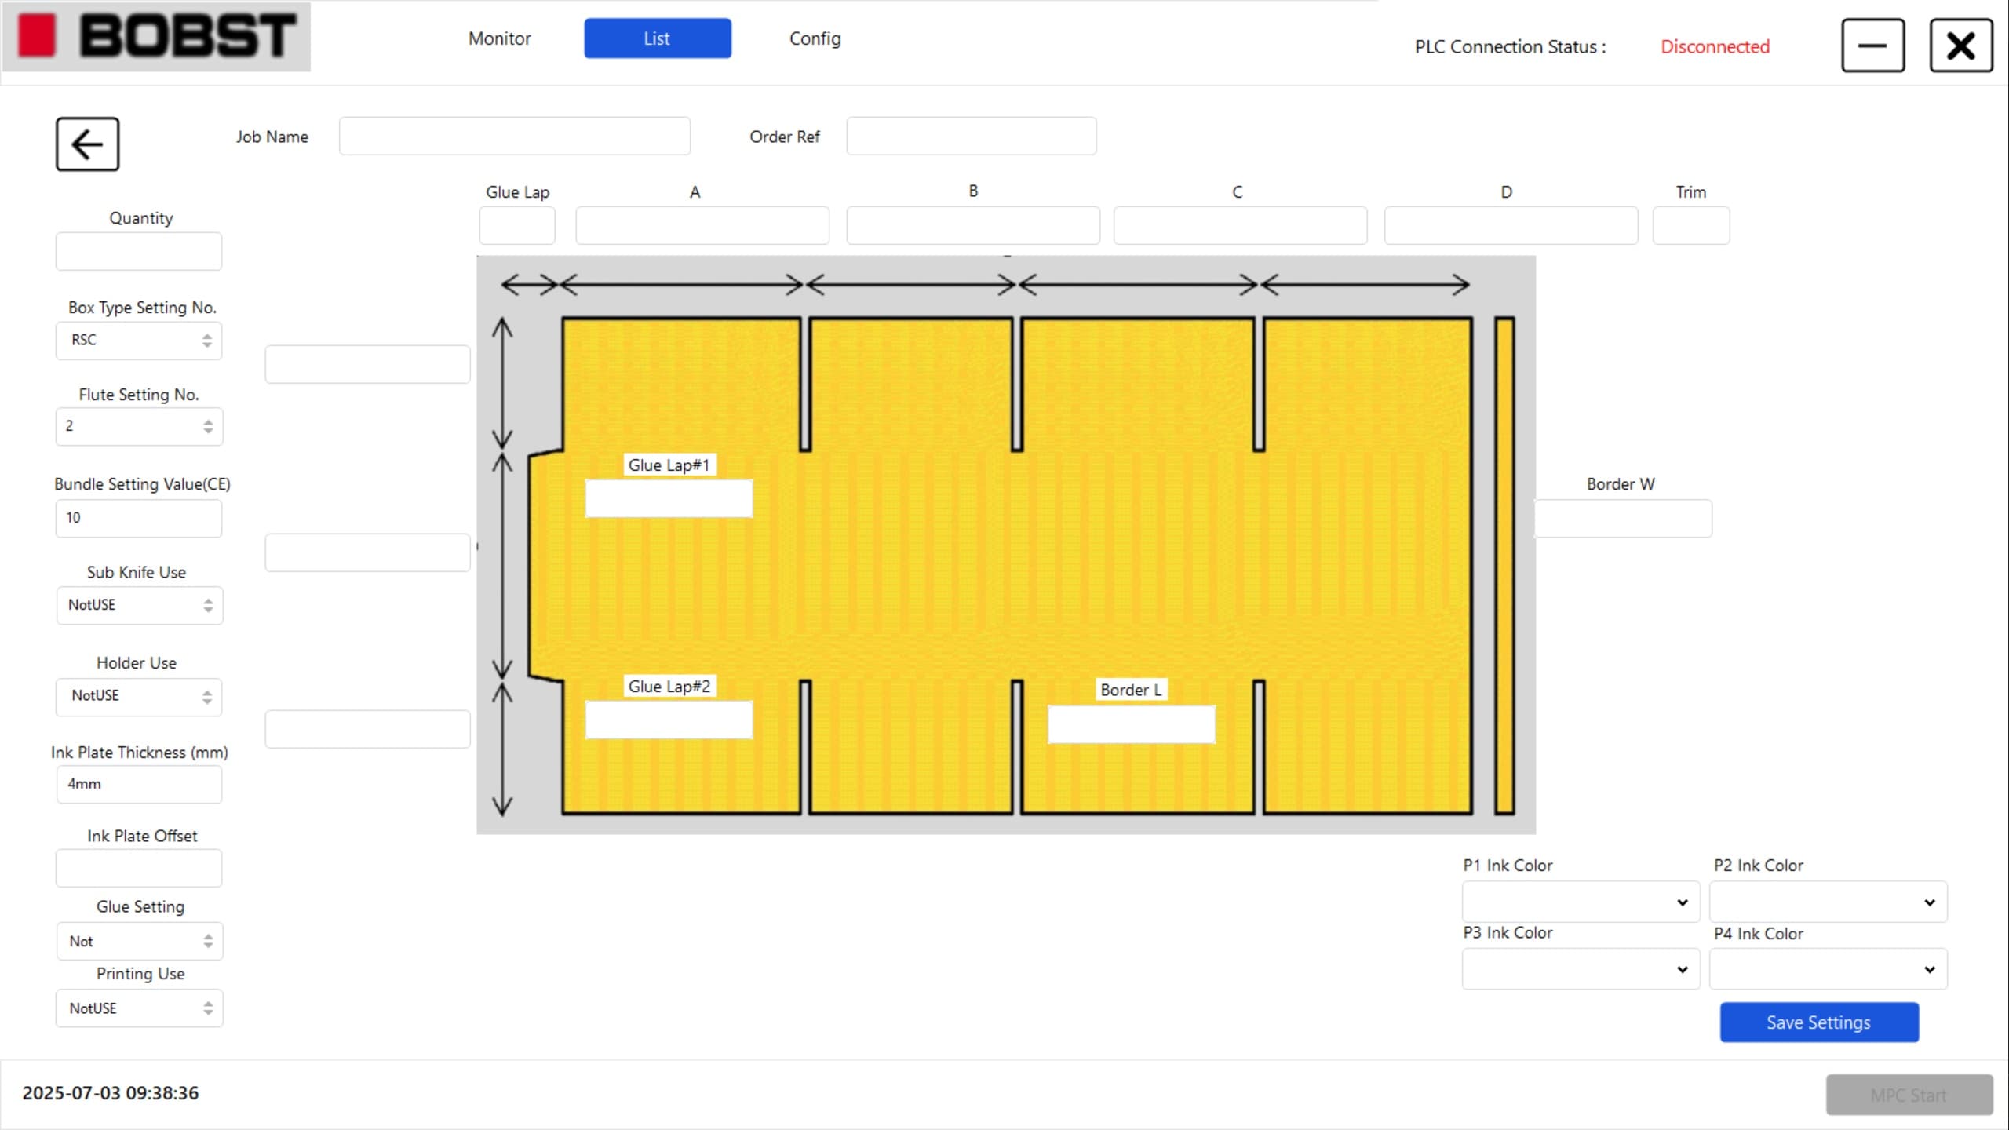The image size is (2009, 1130).
Task: Click the MPC Start button
Action: [1909, 1095]
